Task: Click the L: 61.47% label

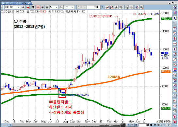Action: pyautogui.click(x=153, y=14)
